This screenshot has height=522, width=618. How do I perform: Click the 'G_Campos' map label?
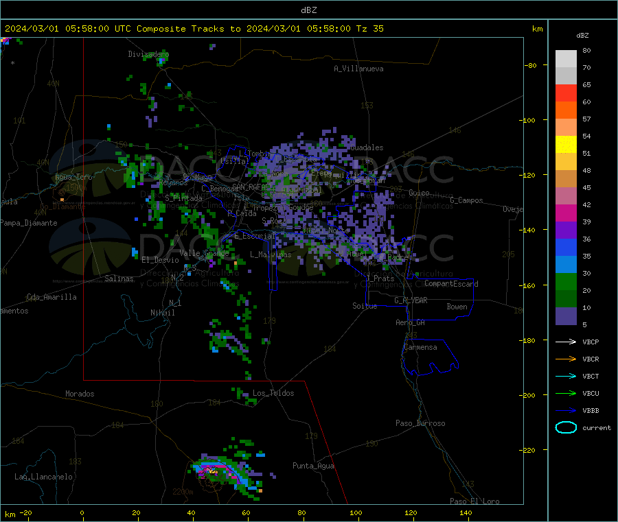click(x=466, y=200)
